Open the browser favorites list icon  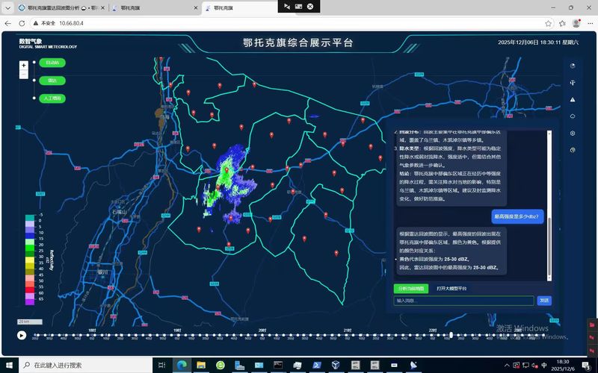tap(562, 23)
